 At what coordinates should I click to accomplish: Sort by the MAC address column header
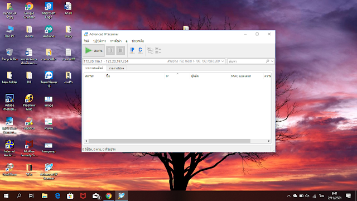tap(247, 76)
